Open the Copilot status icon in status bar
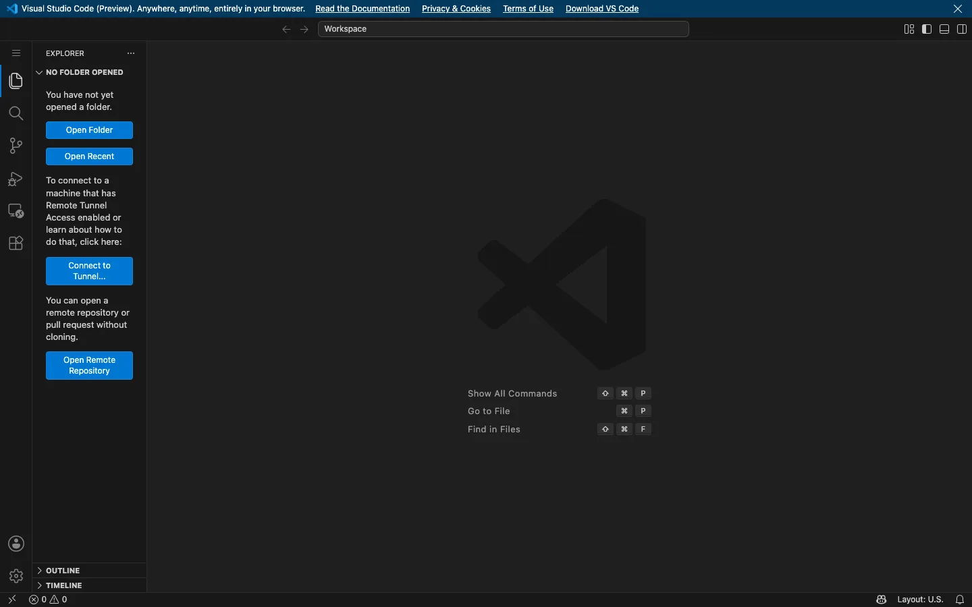Screen dimensions: 972x607 pos(882,600)
